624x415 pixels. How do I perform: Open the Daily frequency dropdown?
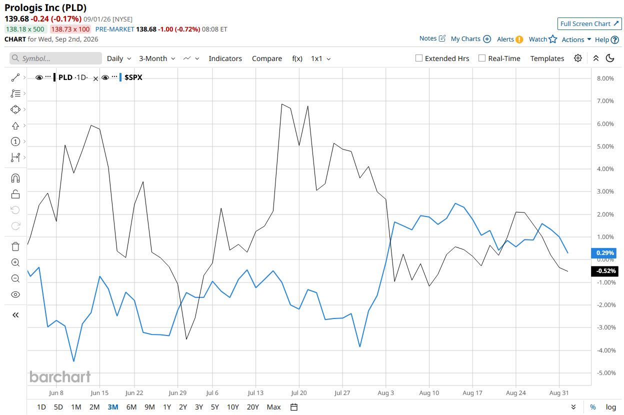pos(119,58)
